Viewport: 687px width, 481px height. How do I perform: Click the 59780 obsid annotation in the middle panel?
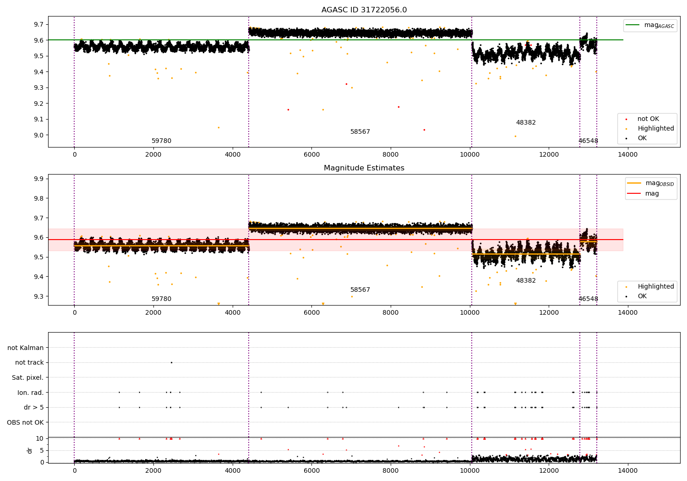[x=161, y=299]
